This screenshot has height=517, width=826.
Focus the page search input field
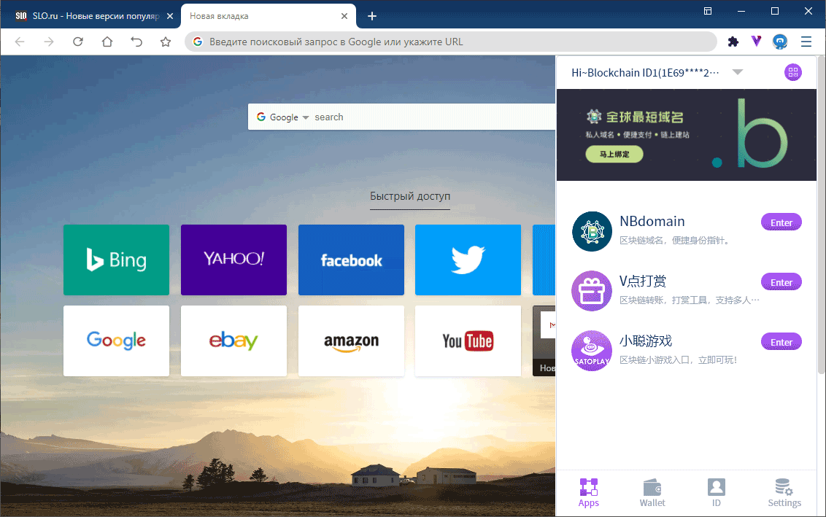pyautogui.click(x=433, y=117)
